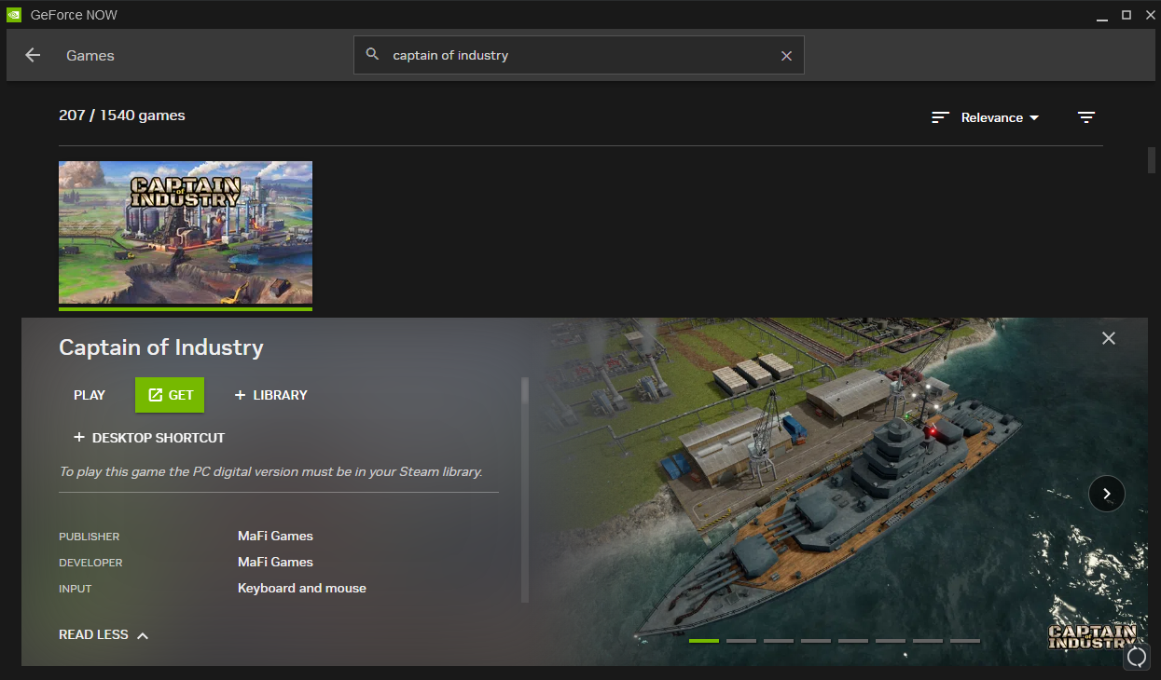Open the filter options icon
1161x680 pixels.
click(x=1085, y=117)
